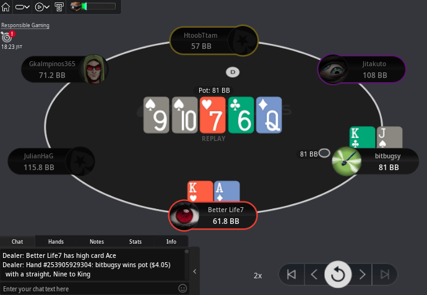This screenshot has height=295, width=427.
Task: Switch to the Hands tab
Action: tap(56, 242)
